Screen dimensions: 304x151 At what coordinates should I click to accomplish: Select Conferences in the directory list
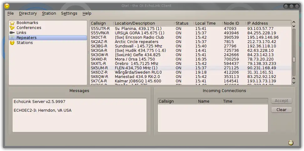[48, 28]
